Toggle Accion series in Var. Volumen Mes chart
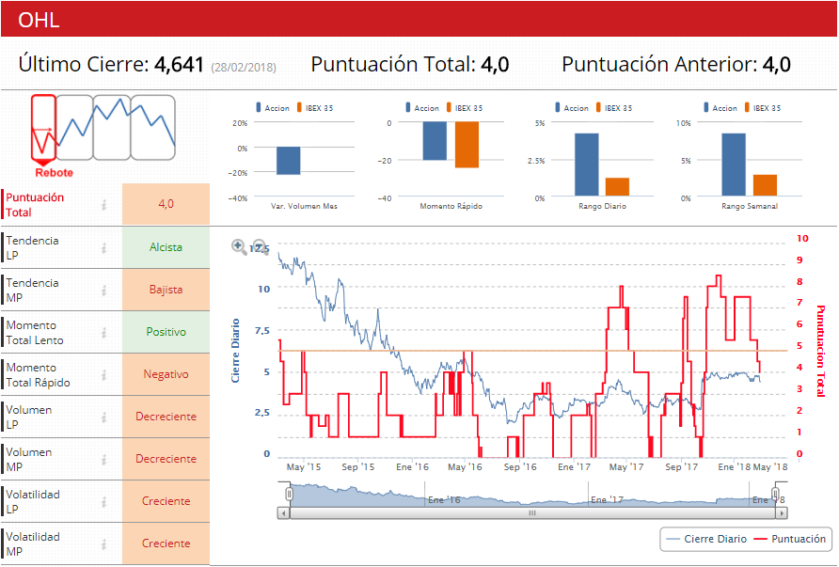 (273, 108)
